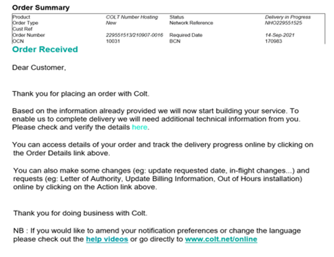334x257 pixels.
Task: Click the "Thank you for doing business" line
Action: [x=80, y=213]
